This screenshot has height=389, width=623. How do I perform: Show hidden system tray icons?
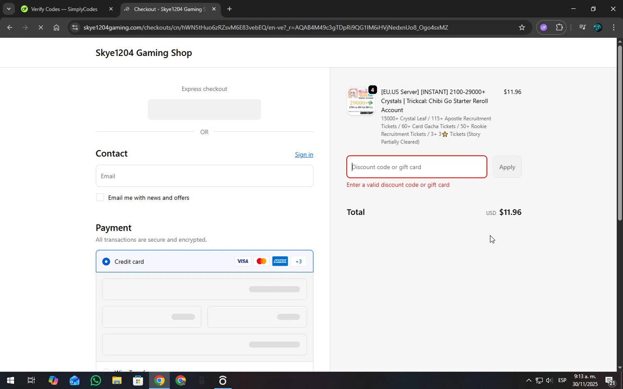pos(528,380)
